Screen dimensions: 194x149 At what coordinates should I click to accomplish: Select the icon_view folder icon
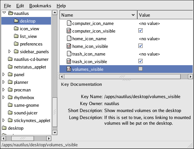point(16,29)
